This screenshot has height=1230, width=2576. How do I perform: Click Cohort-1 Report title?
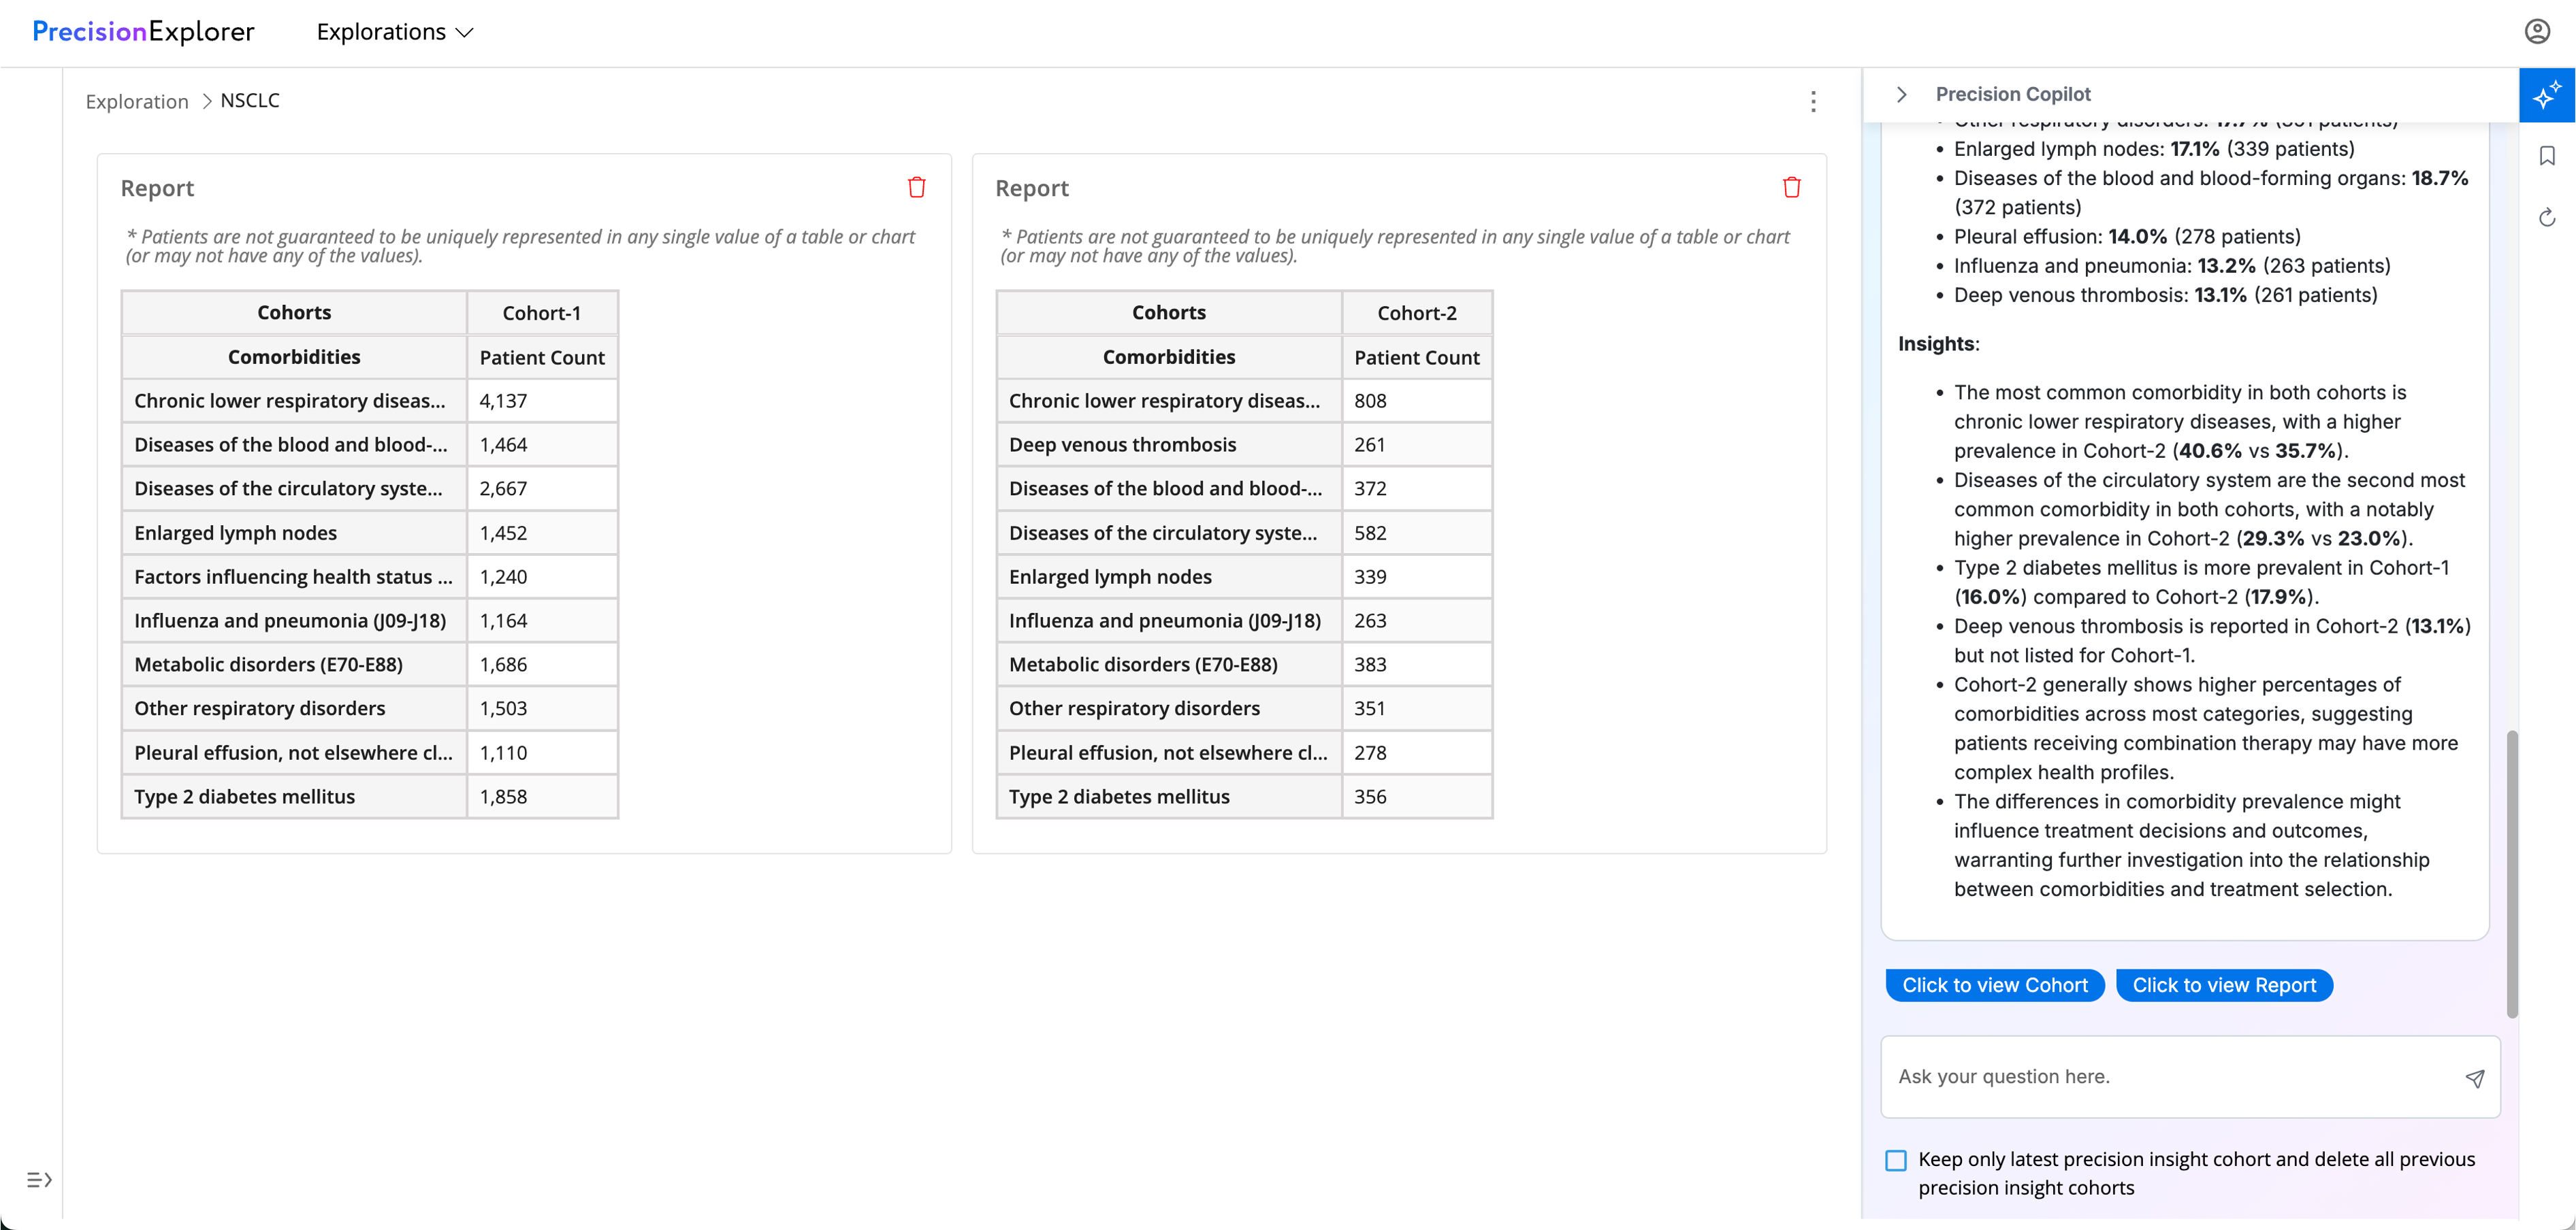pyautogui.click(x=157, y=188)
